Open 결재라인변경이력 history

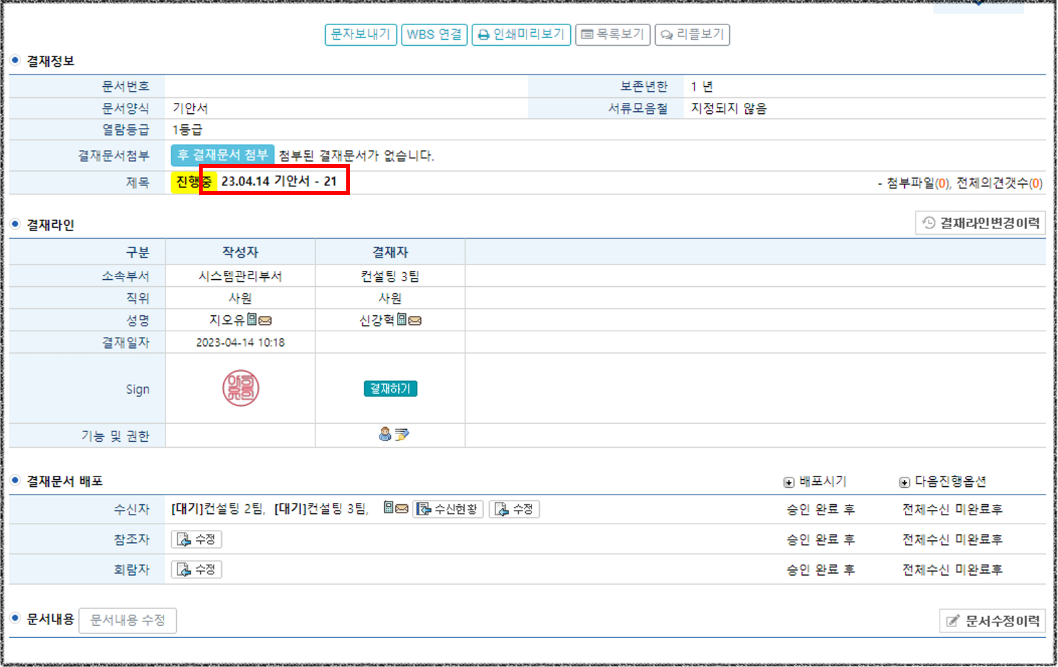click(980, 223)
